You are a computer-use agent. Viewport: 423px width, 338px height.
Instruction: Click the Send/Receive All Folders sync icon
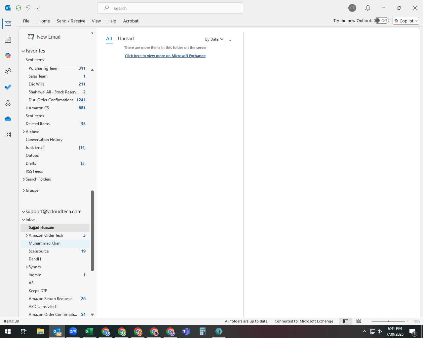[x=19, y=8]
